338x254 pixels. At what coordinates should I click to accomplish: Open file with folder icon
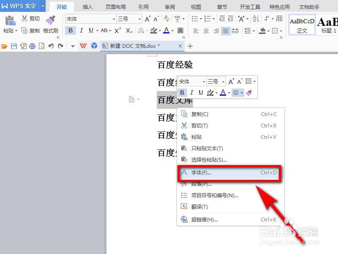pyautogui.click(x=4, y=46)
